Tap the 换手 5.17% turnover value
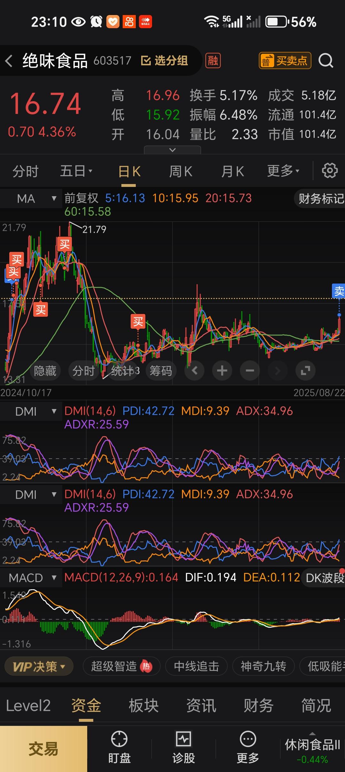345x772 pixels. tap(223, 95)
